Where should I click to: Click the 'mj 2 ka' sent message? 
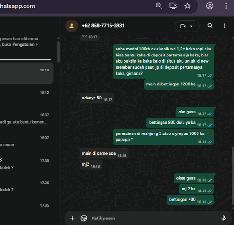(197, 189)
